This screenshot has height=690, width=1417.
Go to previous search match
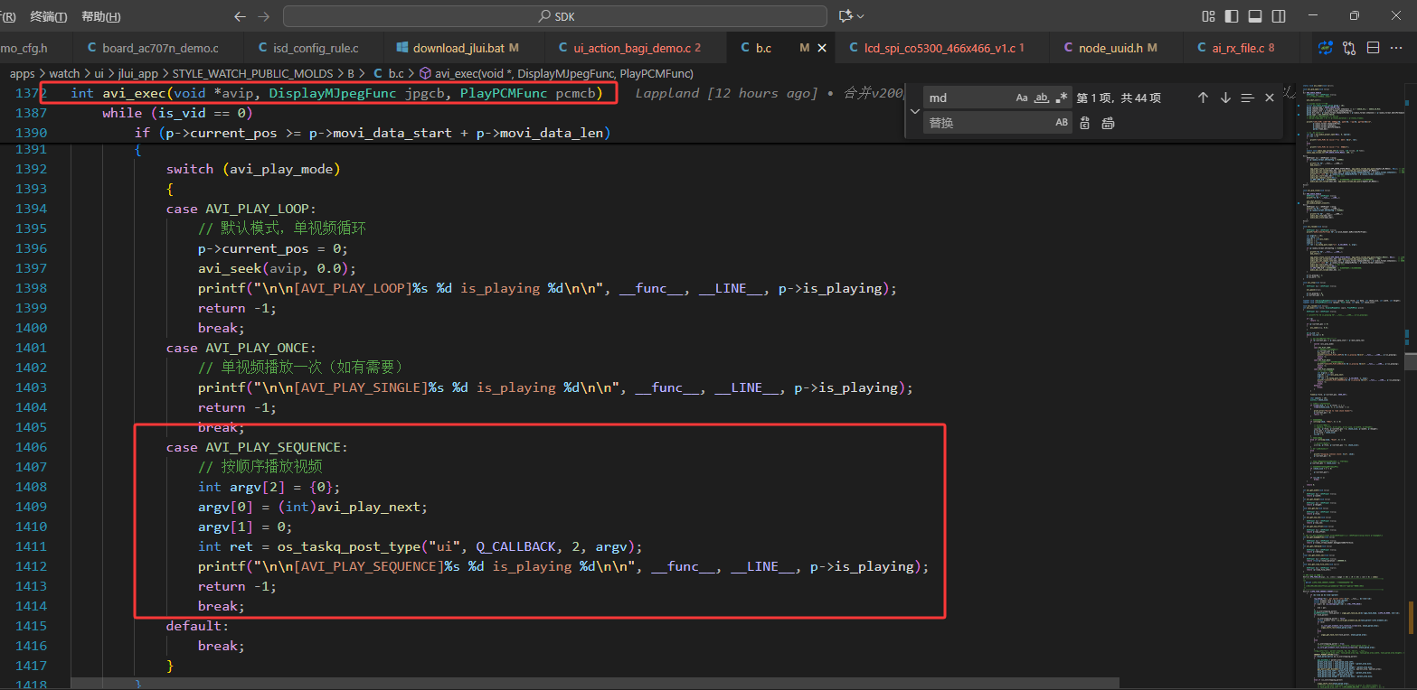1203,98
